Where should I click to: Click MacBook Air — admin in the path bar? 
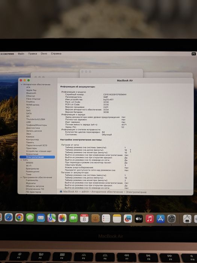[76, 192]
